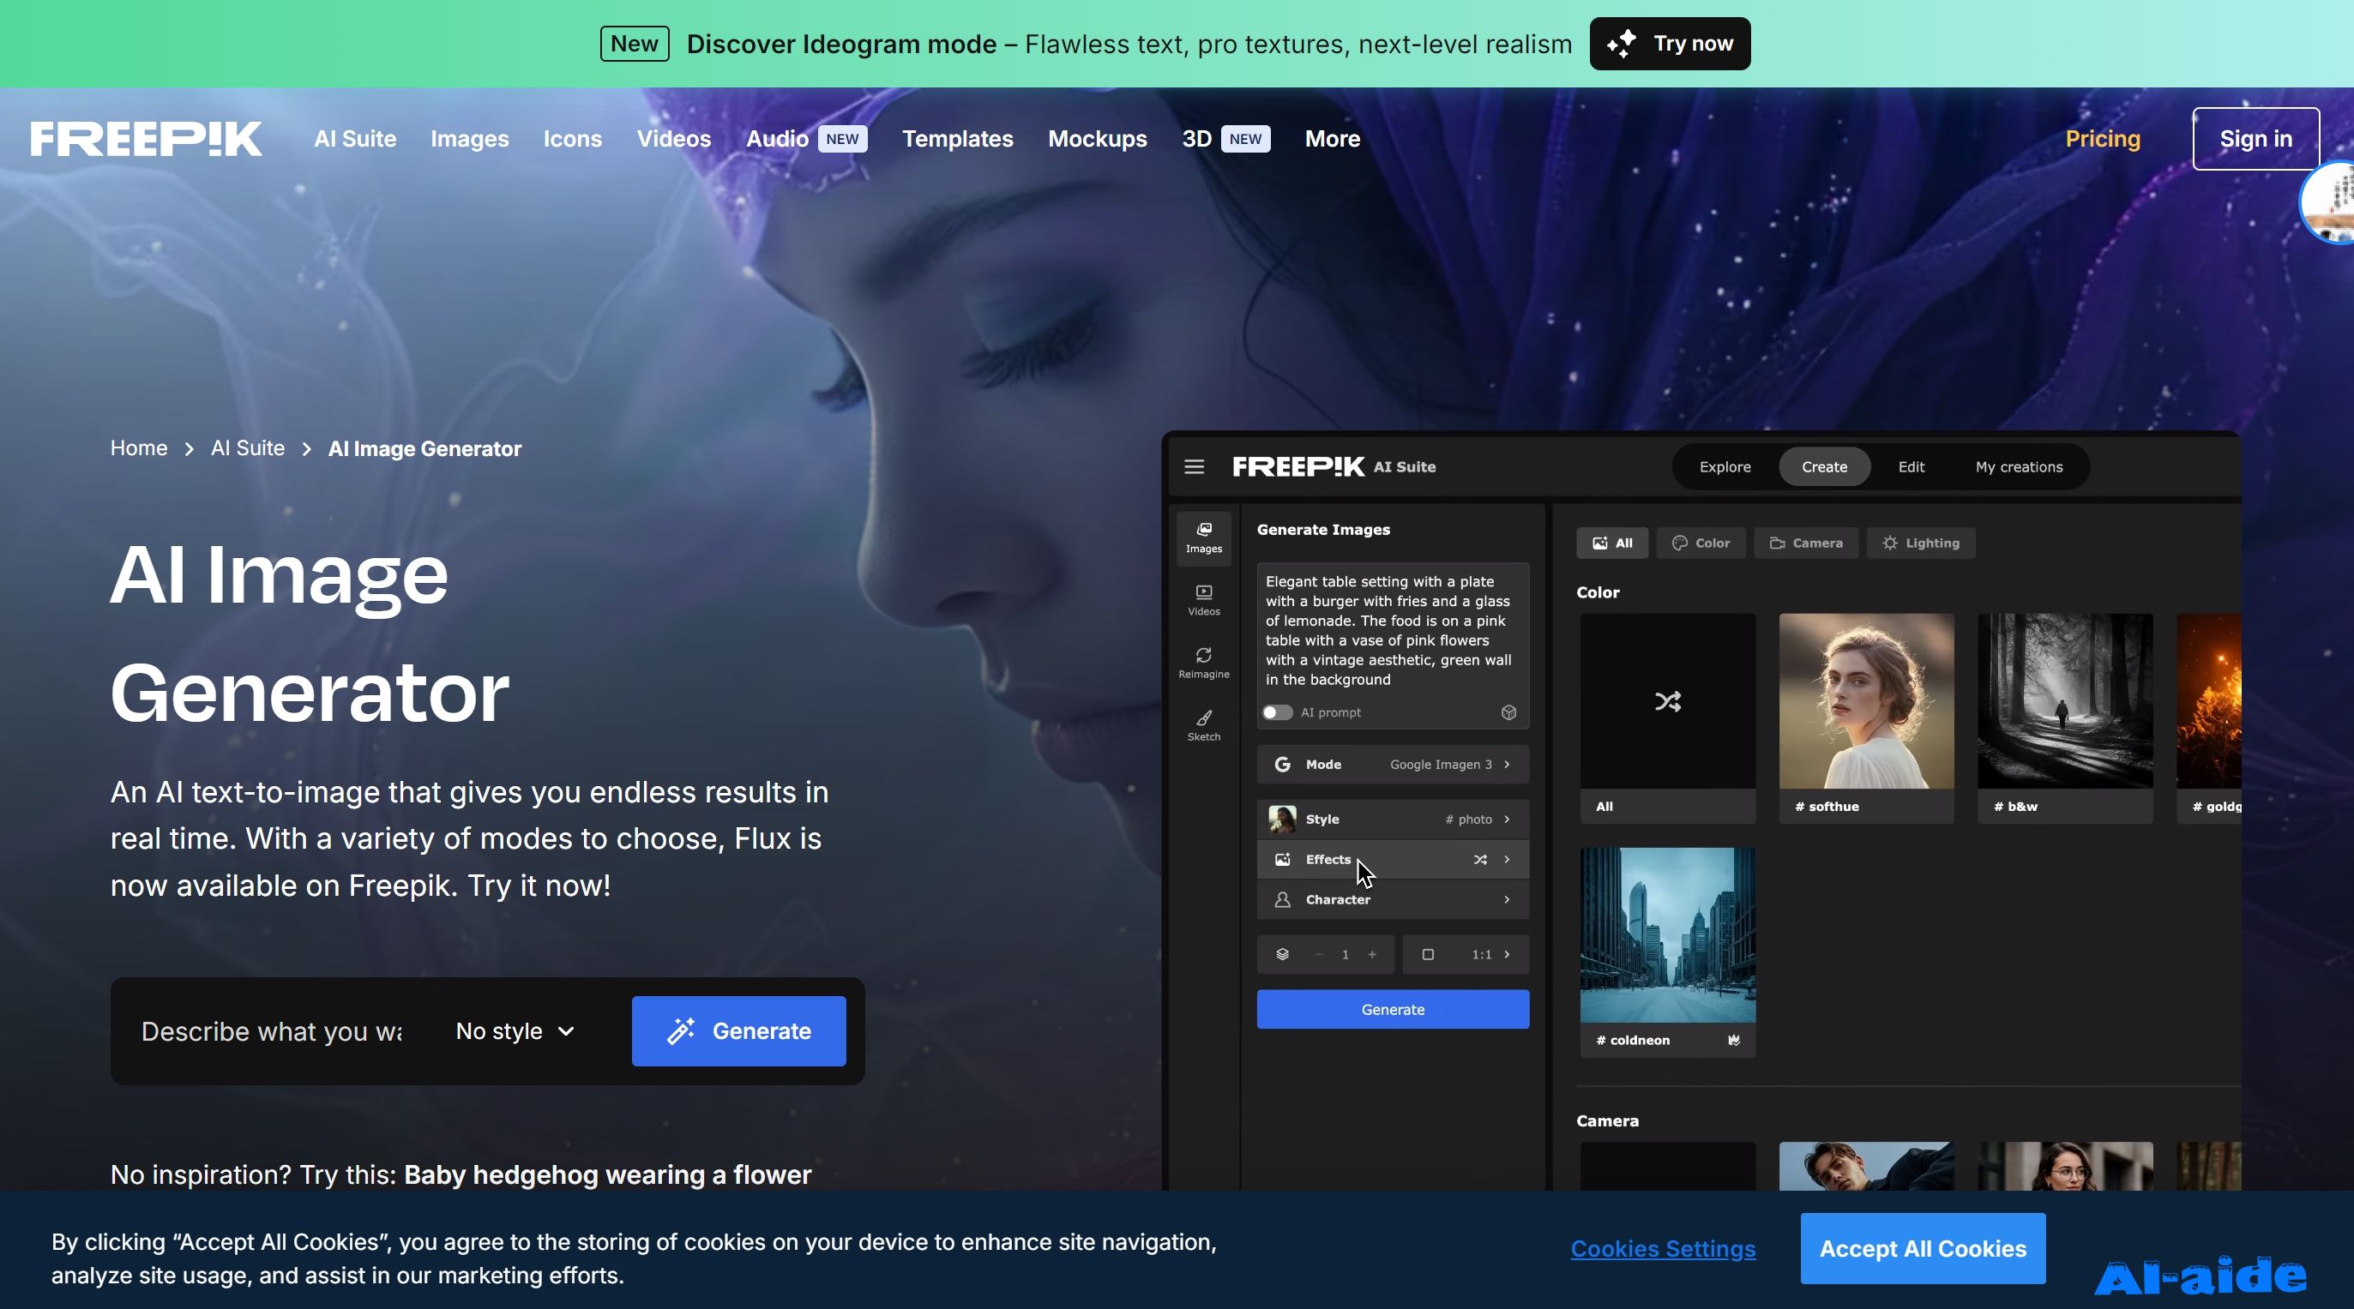Click the AI-aide logo

(x=2200, y=1276)
